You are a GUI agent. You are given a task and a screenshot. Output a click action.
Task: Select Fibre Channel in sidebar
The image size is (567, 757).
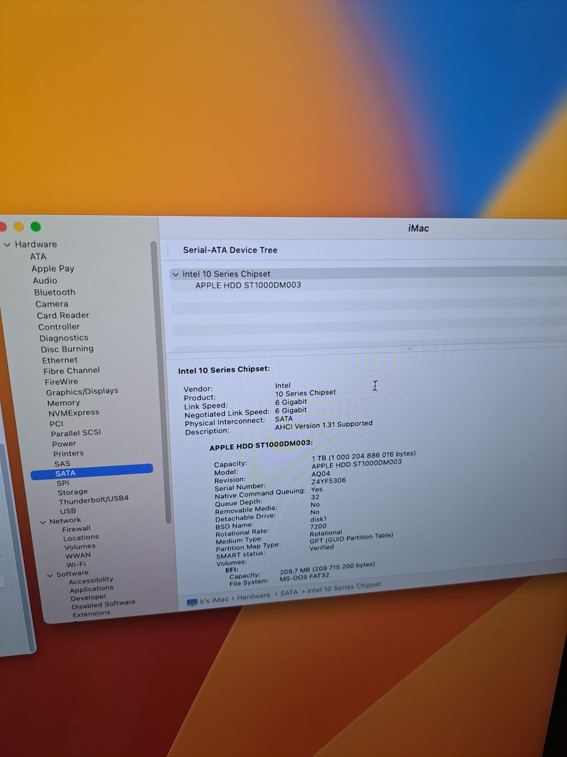pyautogui.click(x=71, y=371)
